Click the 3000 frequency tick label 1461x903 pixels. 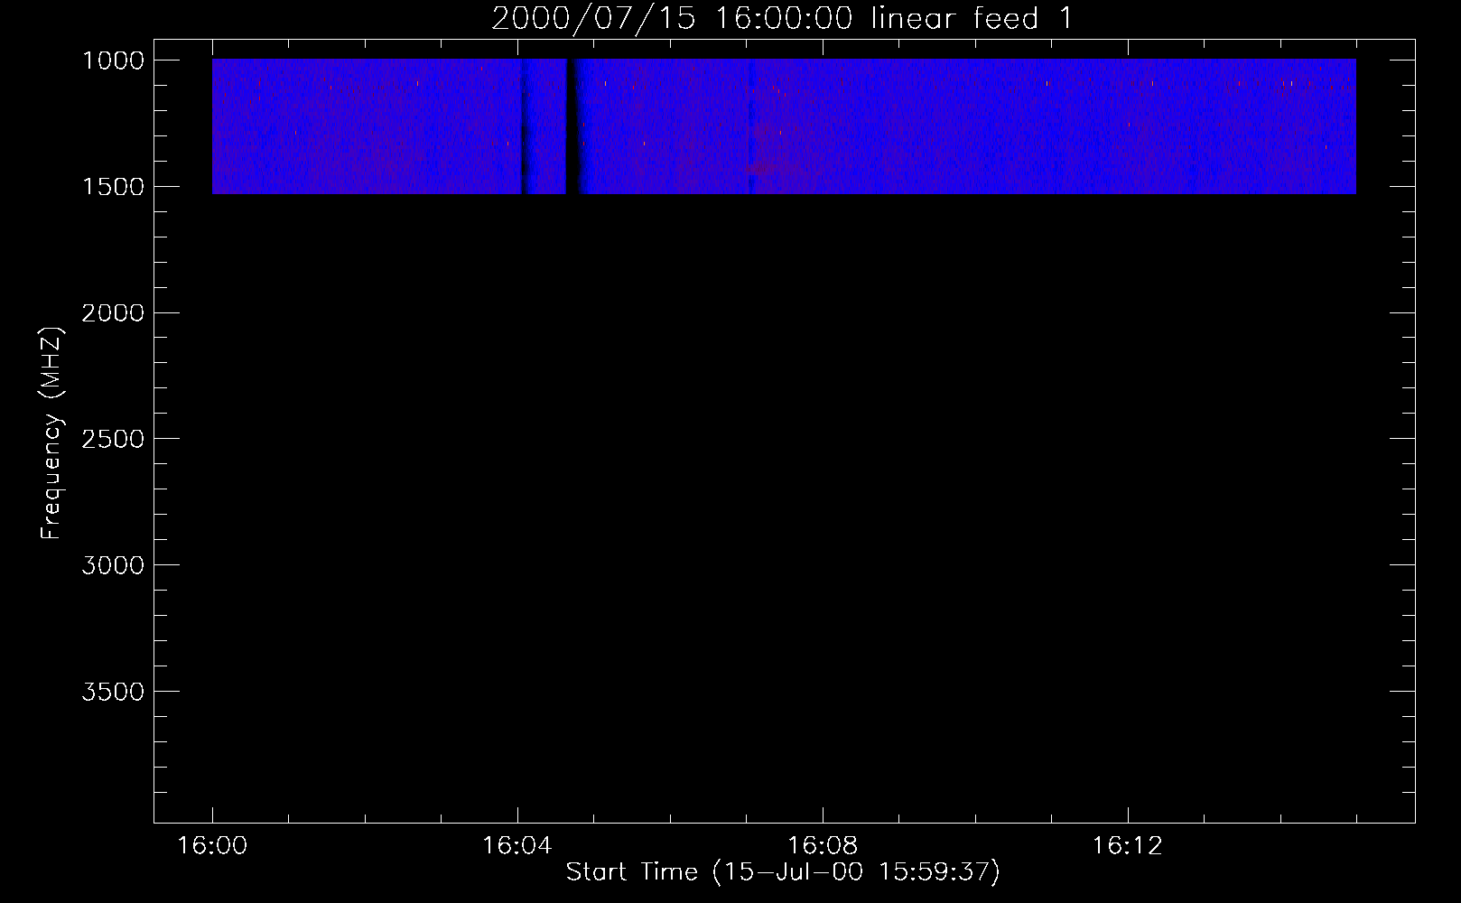pos(113,566)
